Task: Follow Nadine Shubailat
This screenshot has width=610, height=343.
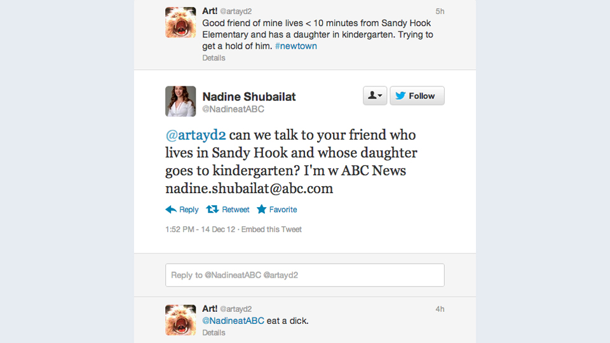Action: pos(417,96)
